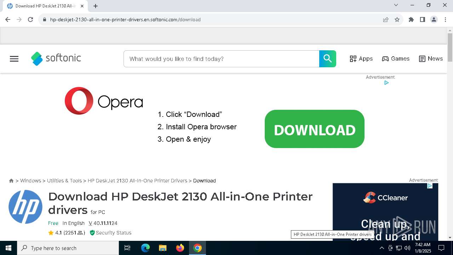Open volume control in tray
Screen dimensions: 453x255
(x=407, y=248)
